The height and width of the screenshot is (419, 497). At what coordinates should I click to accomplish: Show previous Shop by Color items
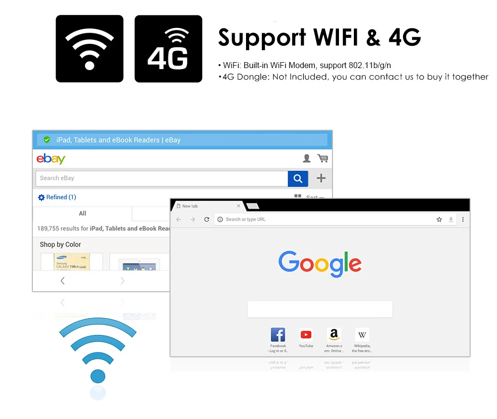63,281
